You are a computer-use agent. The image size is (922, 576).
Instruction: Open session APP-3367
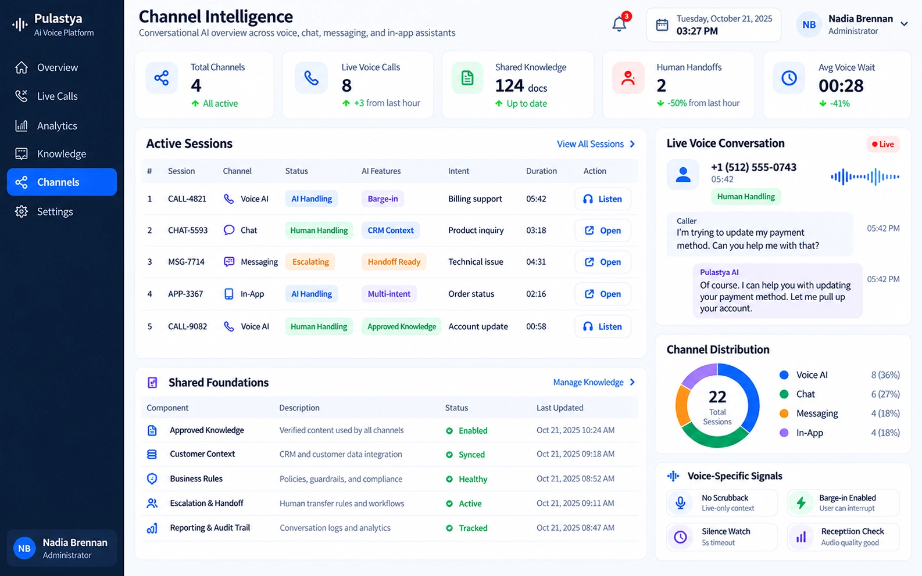coord(603,294)
